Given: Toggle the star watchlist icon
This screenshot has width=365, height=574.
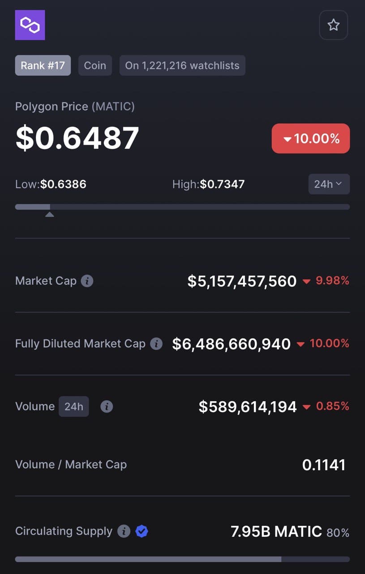Looking at the screenshot, I should pos(334,25).
